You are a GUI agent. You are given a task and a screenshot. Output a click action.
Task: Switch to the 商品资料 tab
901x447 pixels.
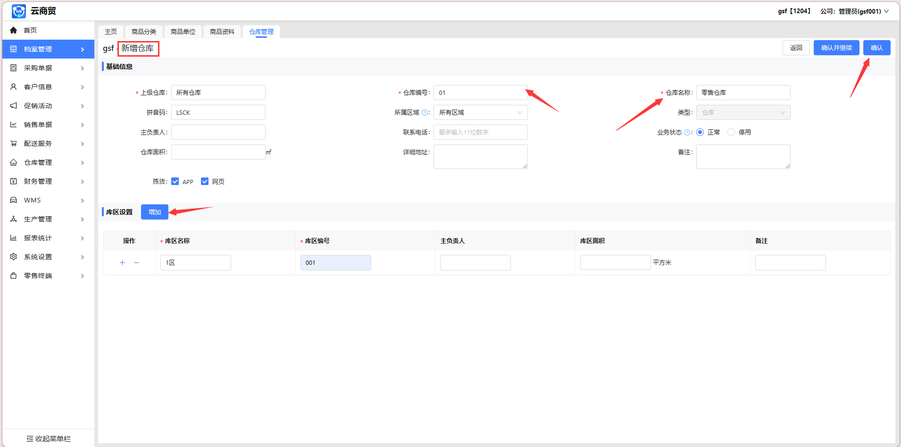[222, 32]
